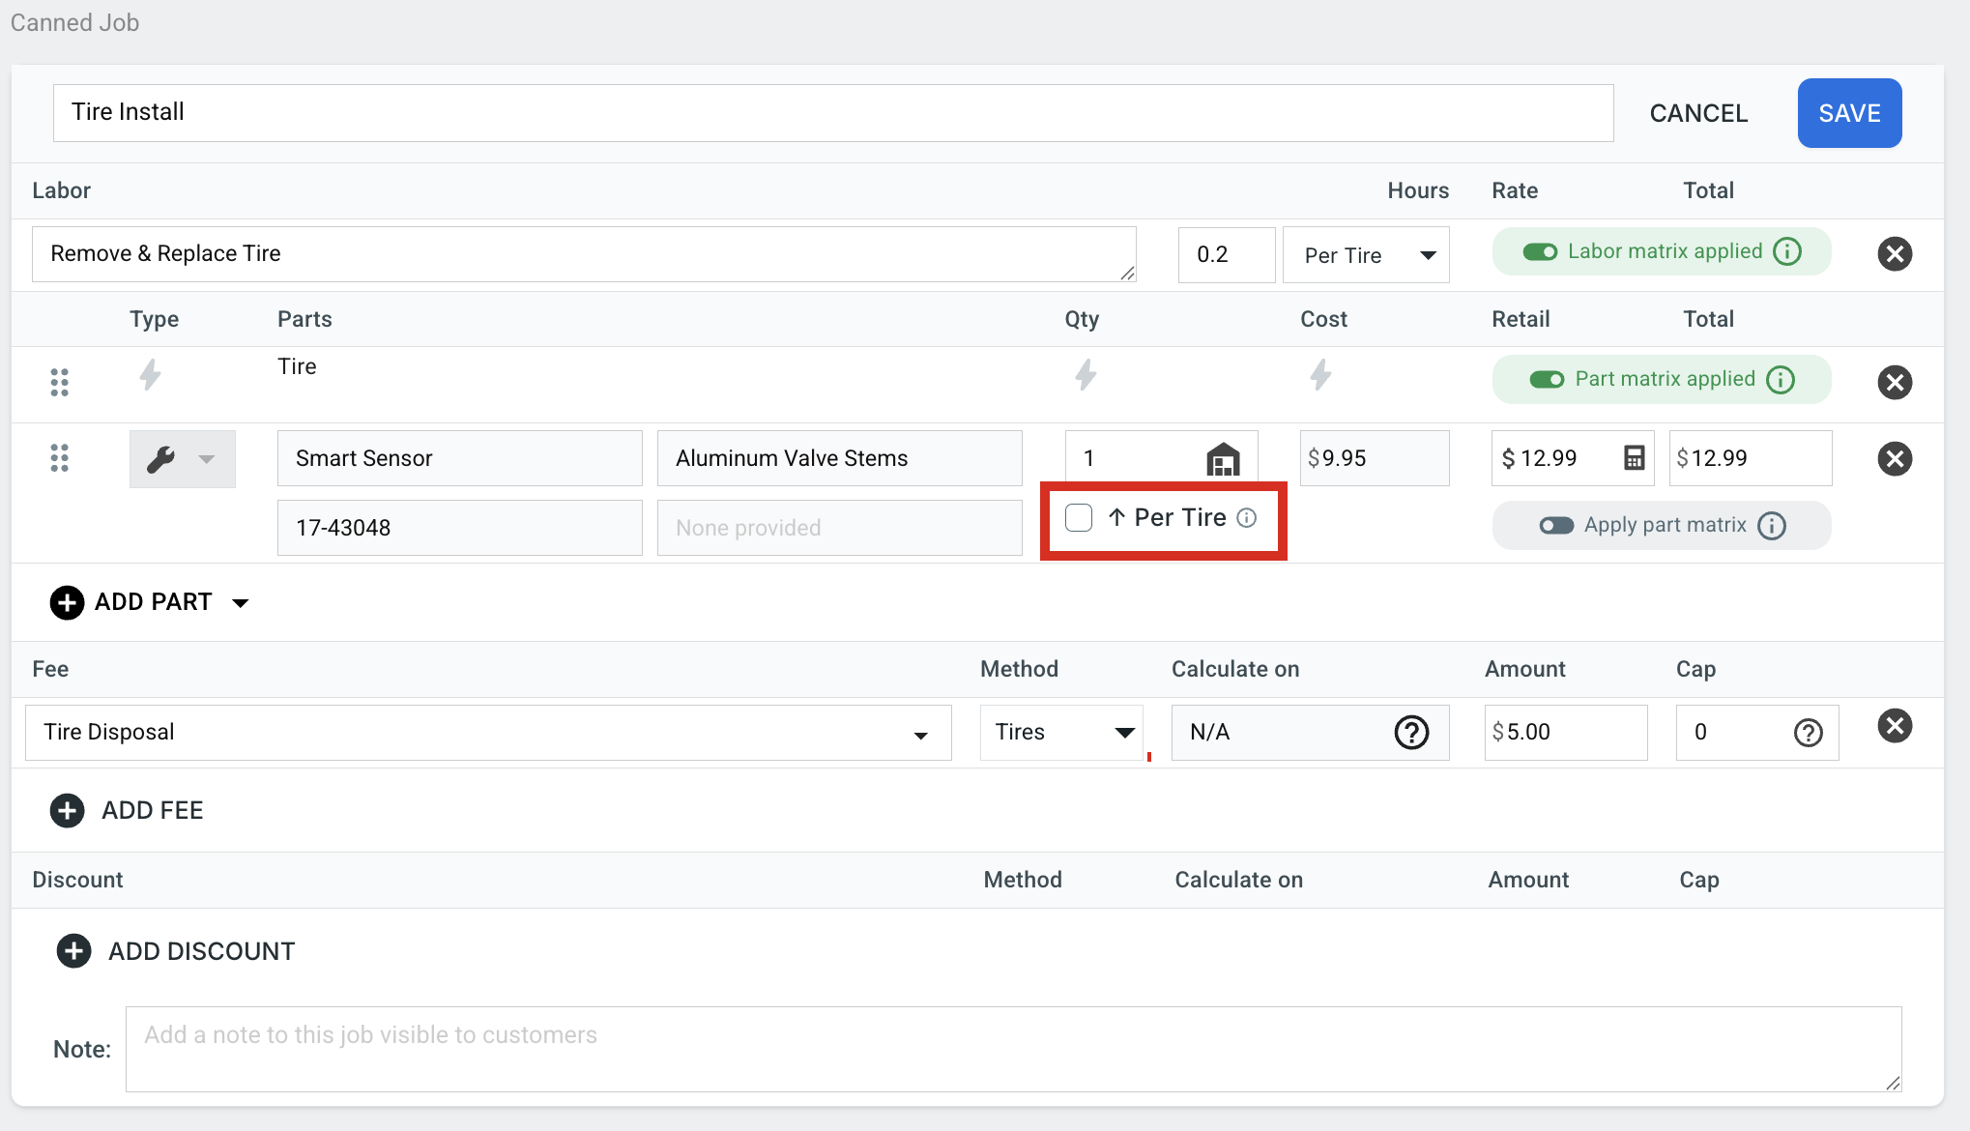This screenshot has width=1970, height=1131.
Task: Remove the Remove & Replace Tire labor line
Action: pyautogui.click(x=1895, y=254)
